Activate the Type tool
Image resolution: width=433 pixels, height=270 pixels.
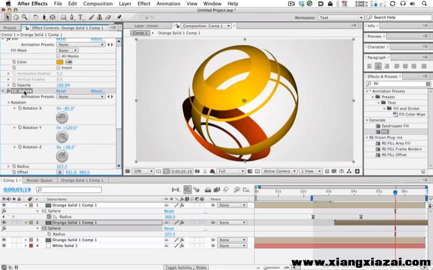(x=80, y=17)
